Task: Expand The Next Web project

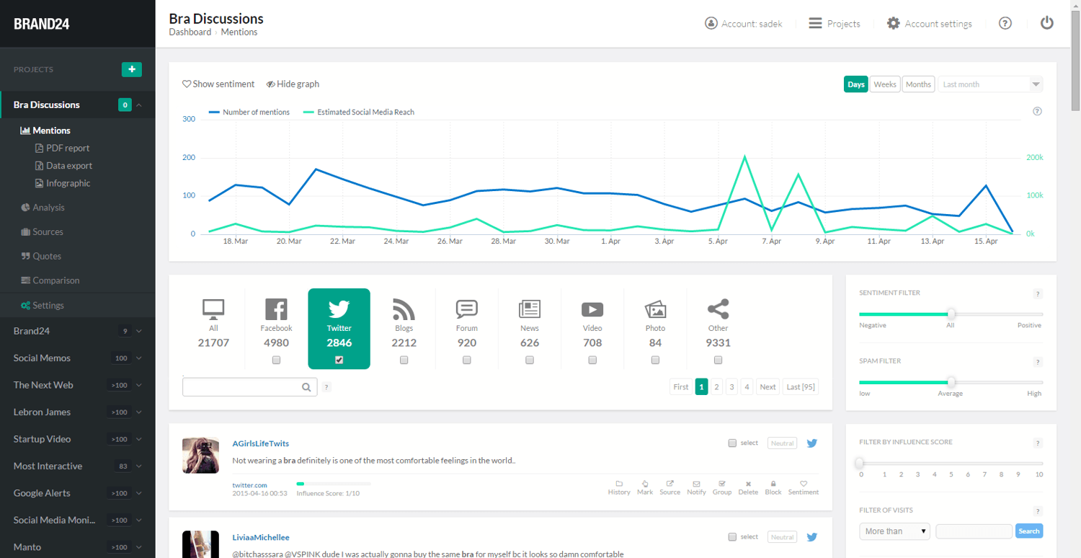Action: 139,385
